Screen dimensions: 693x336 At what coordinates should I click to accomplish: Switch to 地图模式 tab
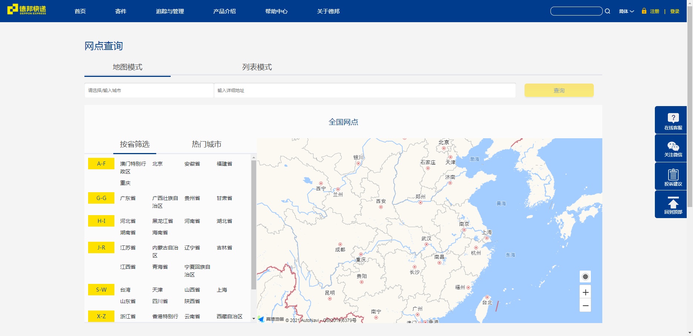[127, 67]
